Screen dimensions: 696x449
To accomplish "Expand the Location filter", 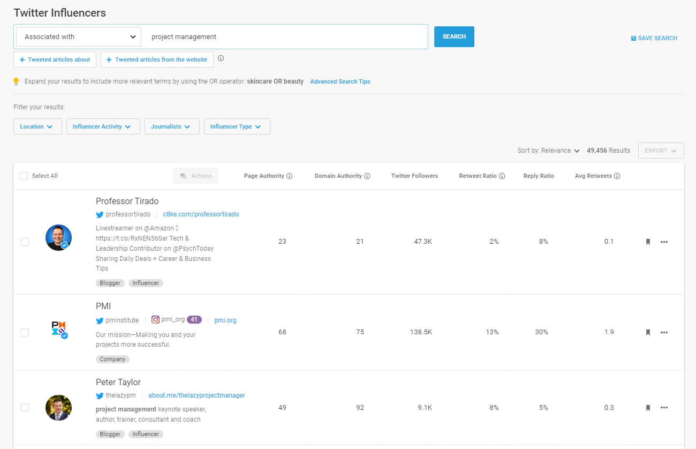I will pyautogui.click(x=37, y=126).
